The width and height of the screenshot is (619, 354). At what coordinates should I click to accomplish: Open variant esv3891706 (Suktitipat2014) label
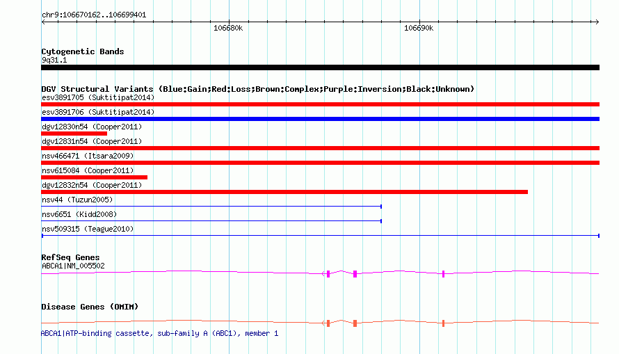pyautogui.click(x=98, y=112)
